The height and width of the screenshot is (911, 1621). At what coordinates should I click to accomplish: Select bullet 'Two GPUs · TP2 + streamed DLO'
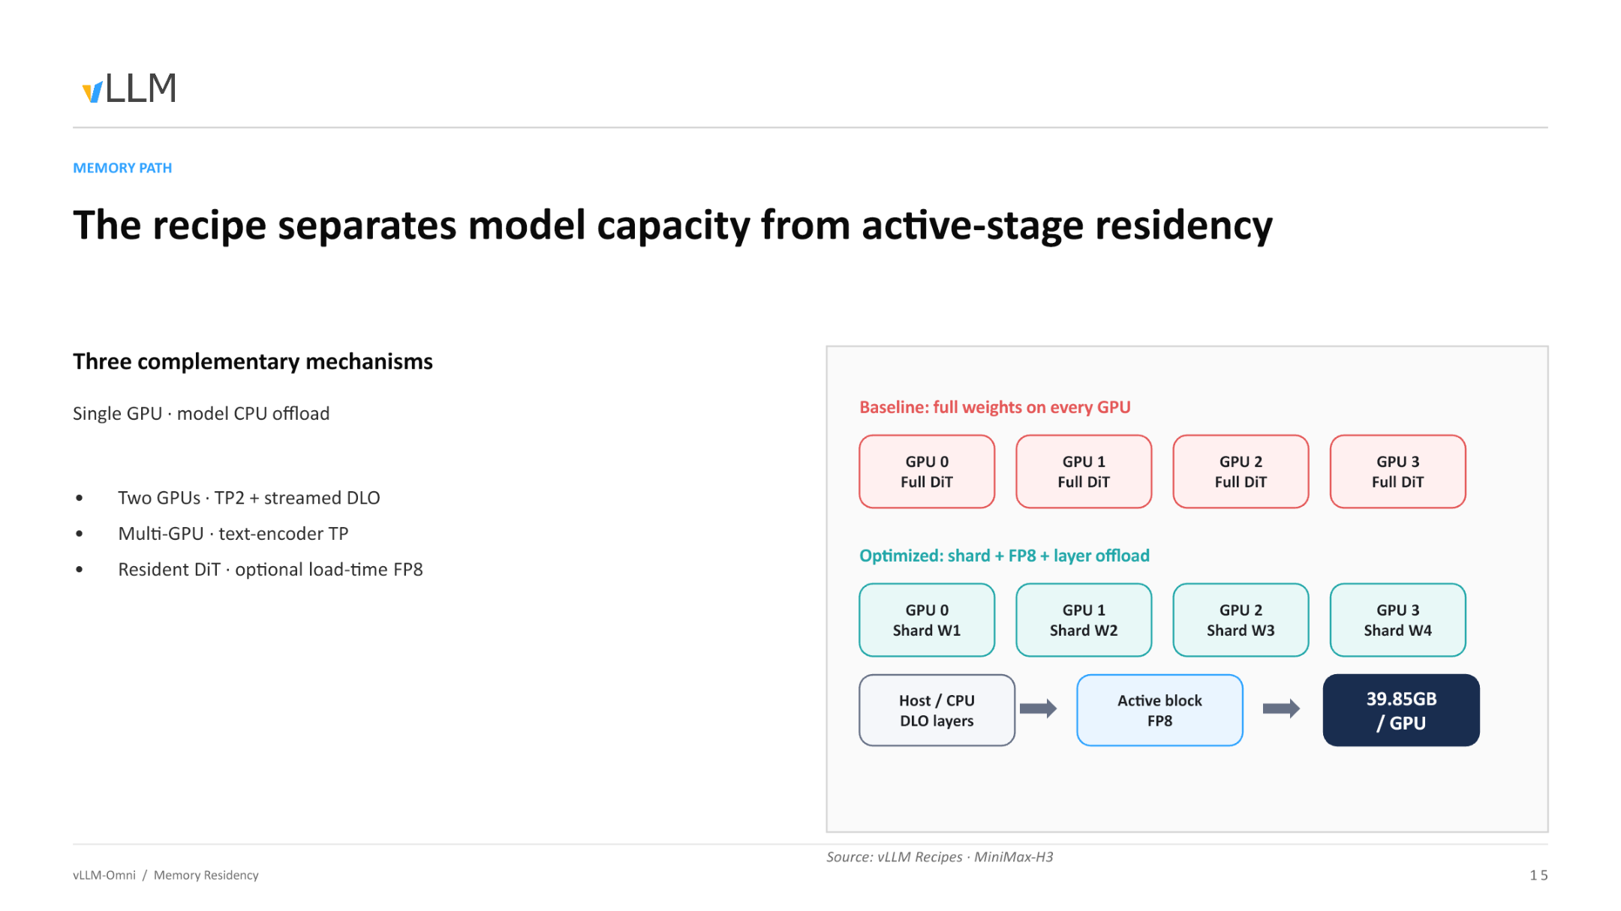[249, 498]
